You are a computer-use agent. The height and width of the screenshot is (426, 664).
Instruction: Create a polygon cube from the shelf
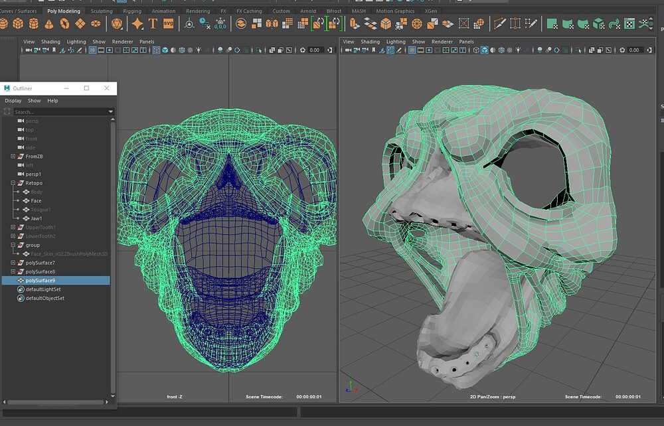pyautogui.click(x=18, y=24)
